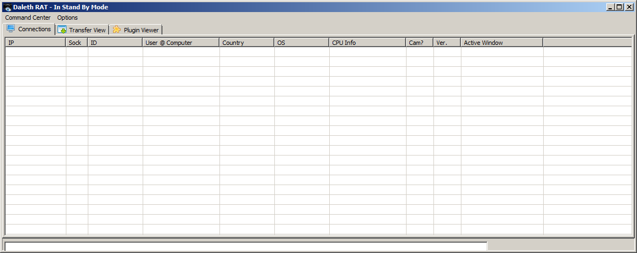Click the Transfer View tab icon
This screenshot has width=637, height=253.
click(x=62, y=30)
